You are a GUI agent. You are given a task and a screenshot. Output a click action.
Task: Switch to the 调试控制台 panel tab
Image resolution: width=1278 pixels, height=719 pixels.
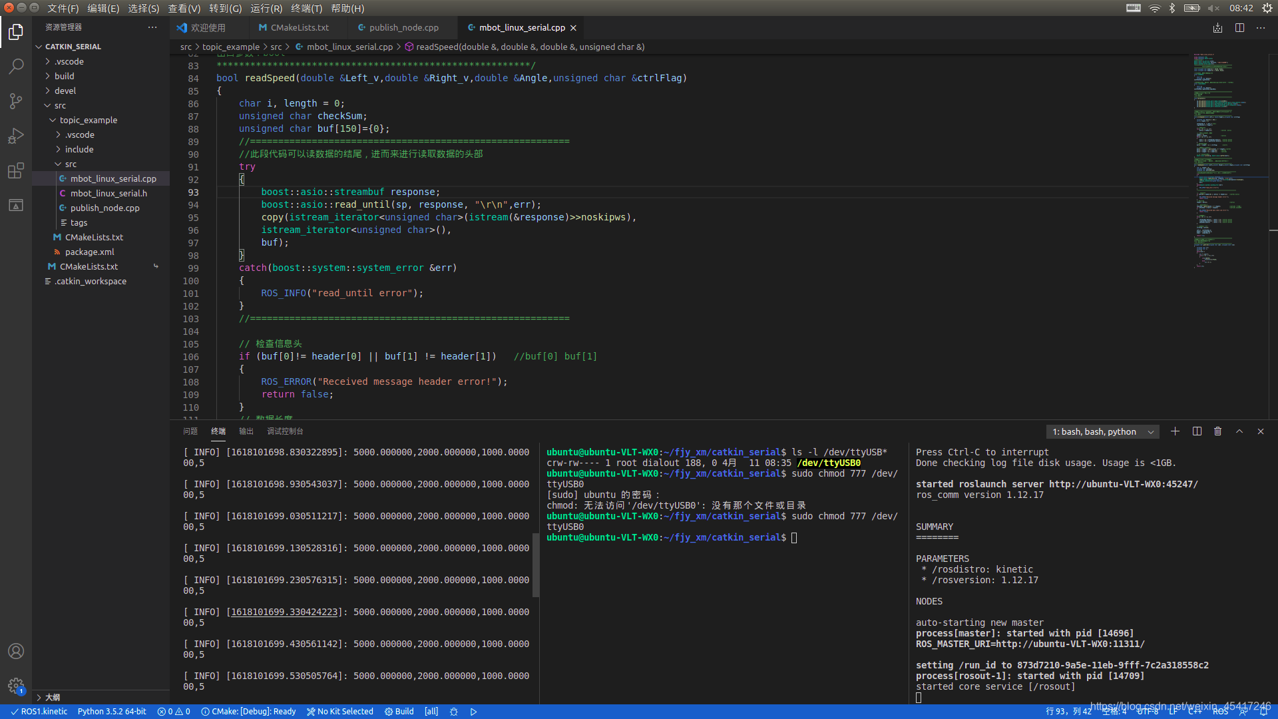pos(285,431)
